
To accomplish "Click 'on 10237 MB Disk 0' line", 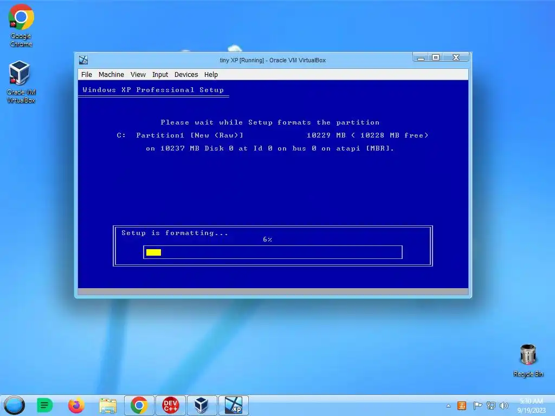I will click(x=270, y=148).
